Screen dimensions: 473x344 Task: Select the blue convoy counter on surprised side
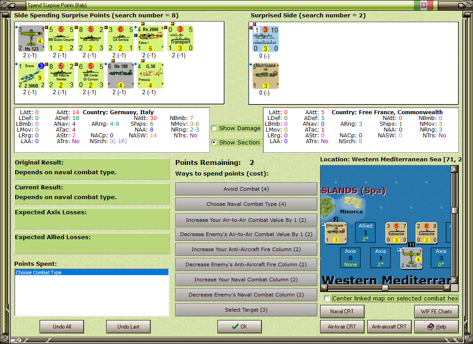tap(265, 39)
